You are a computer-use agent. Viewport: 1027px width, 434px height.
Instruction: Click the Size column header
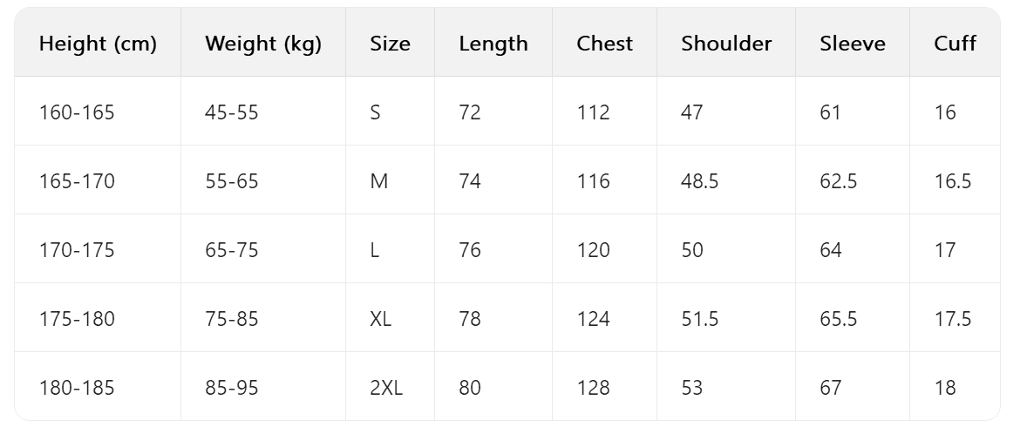pyautogui.click(x=390, y=44)
